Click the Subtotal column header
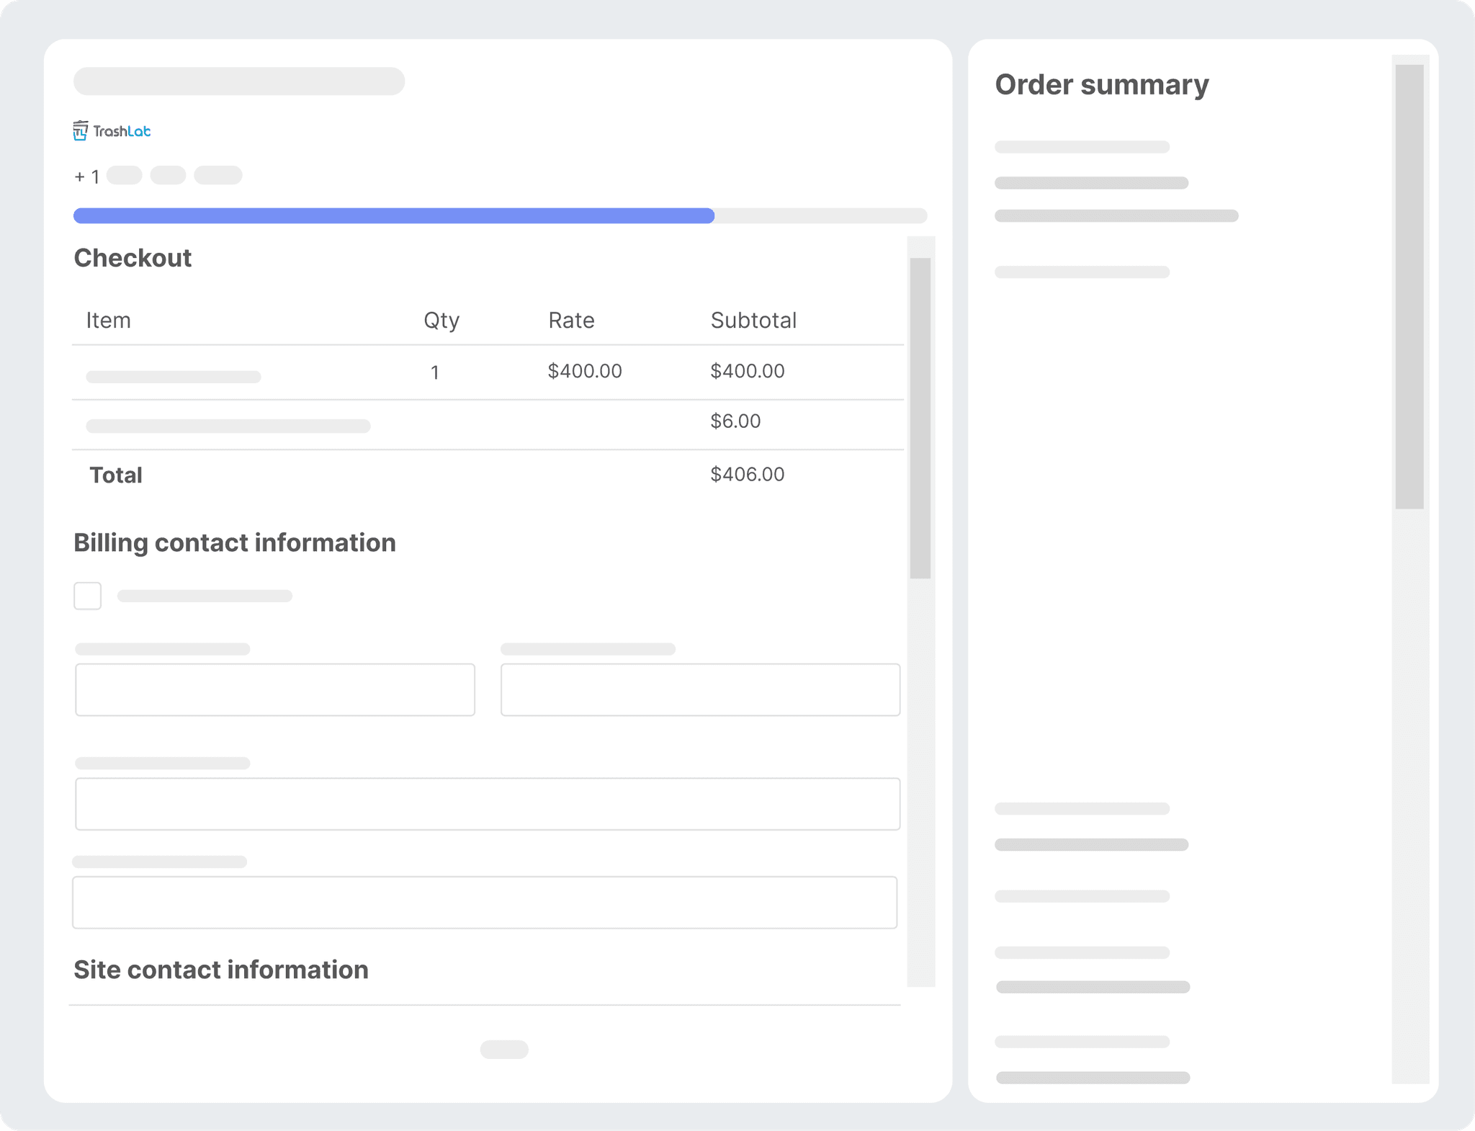This screenshot has width=1475, height=1131. [753, 321]
